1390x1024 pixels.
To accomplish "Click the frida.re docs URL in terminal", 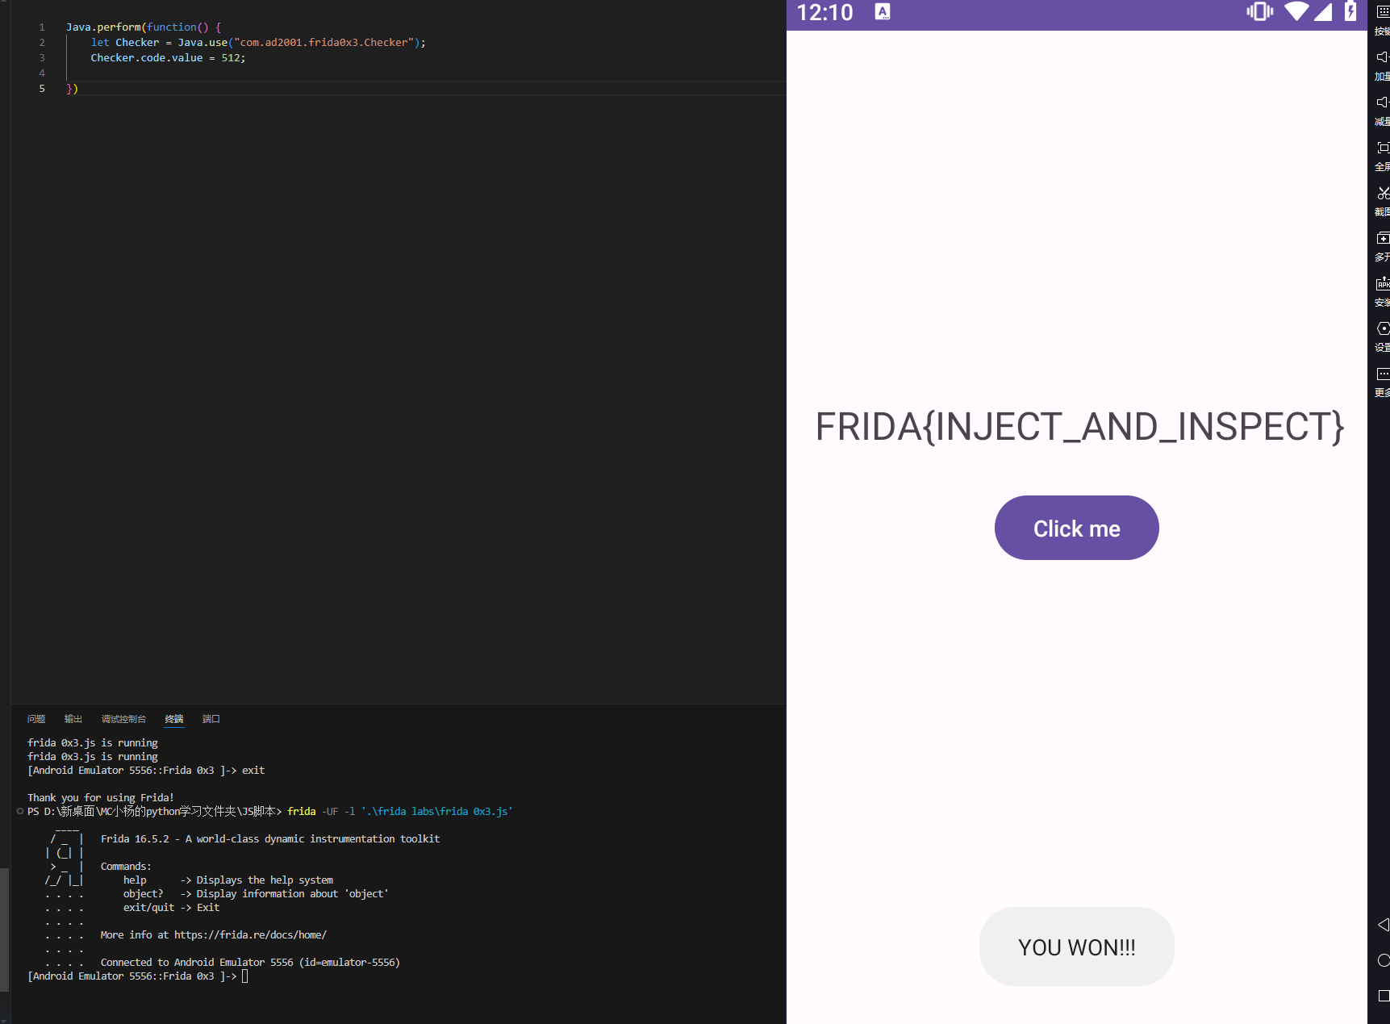I will [250, 935].
